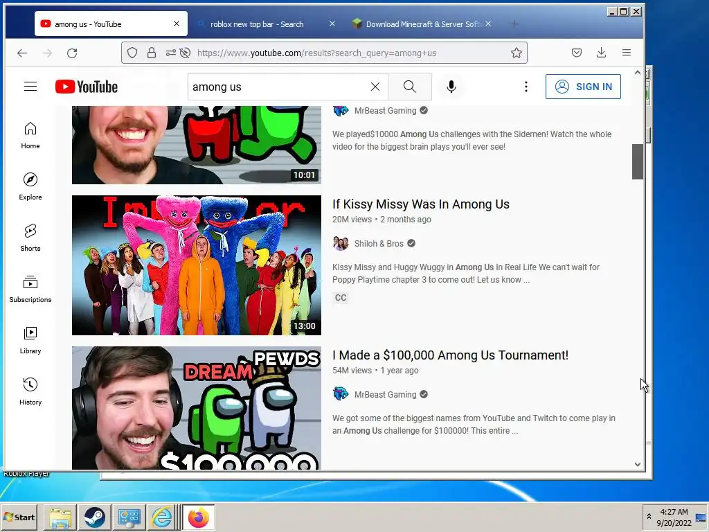The width and height of the screenshot is (709, 532).
Task: Clear the YouTube search box with the X
Action: click(375, 87)
